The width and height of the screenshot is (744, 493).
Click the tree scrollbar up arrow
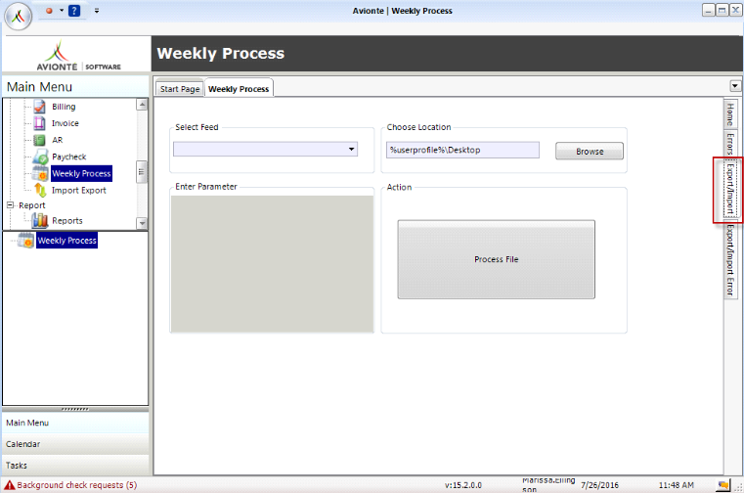(x=142, y=105)
